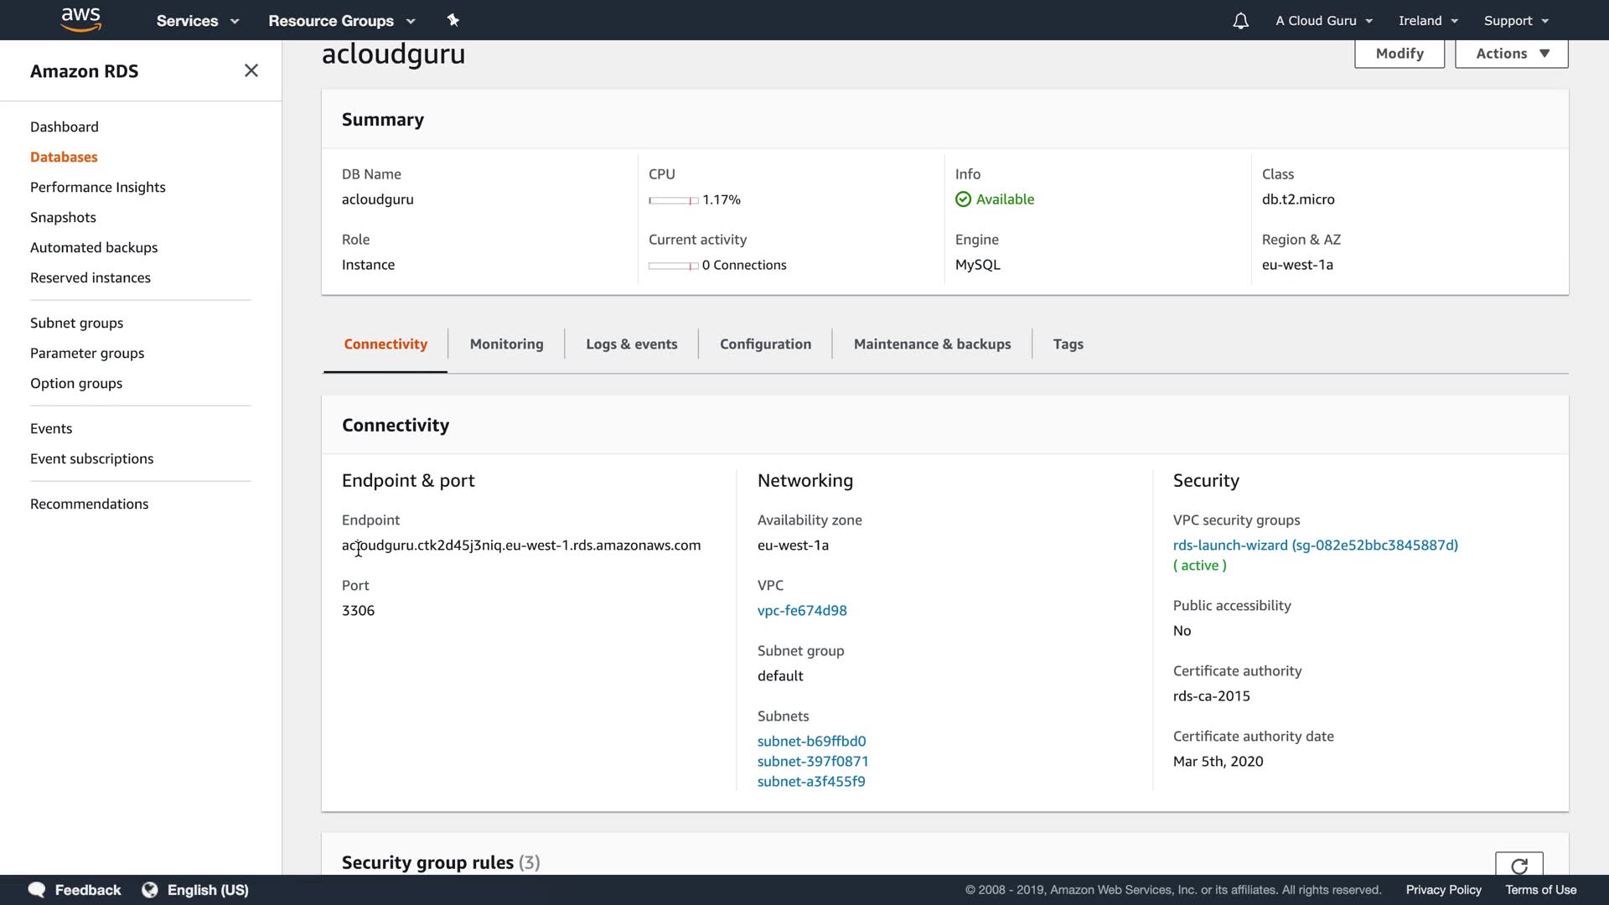The width and height of the screenshot is (1609, 905).
Task: Open the A Cloud Guru account menu
Action: [1323, 21]
